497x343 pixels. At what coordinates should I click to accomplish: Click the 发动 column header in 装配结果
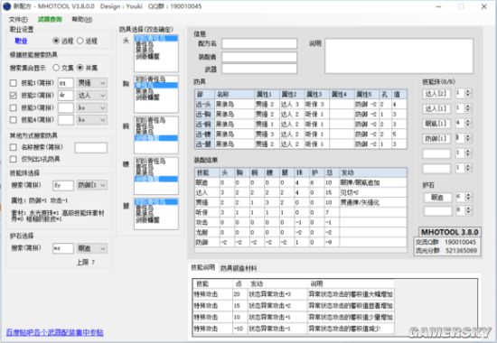click(373, 172)
